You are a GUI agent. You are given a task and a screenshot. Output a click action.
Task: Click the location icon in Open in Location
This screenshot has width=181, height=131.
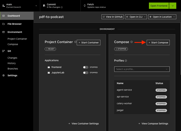(x=151, y=17)
